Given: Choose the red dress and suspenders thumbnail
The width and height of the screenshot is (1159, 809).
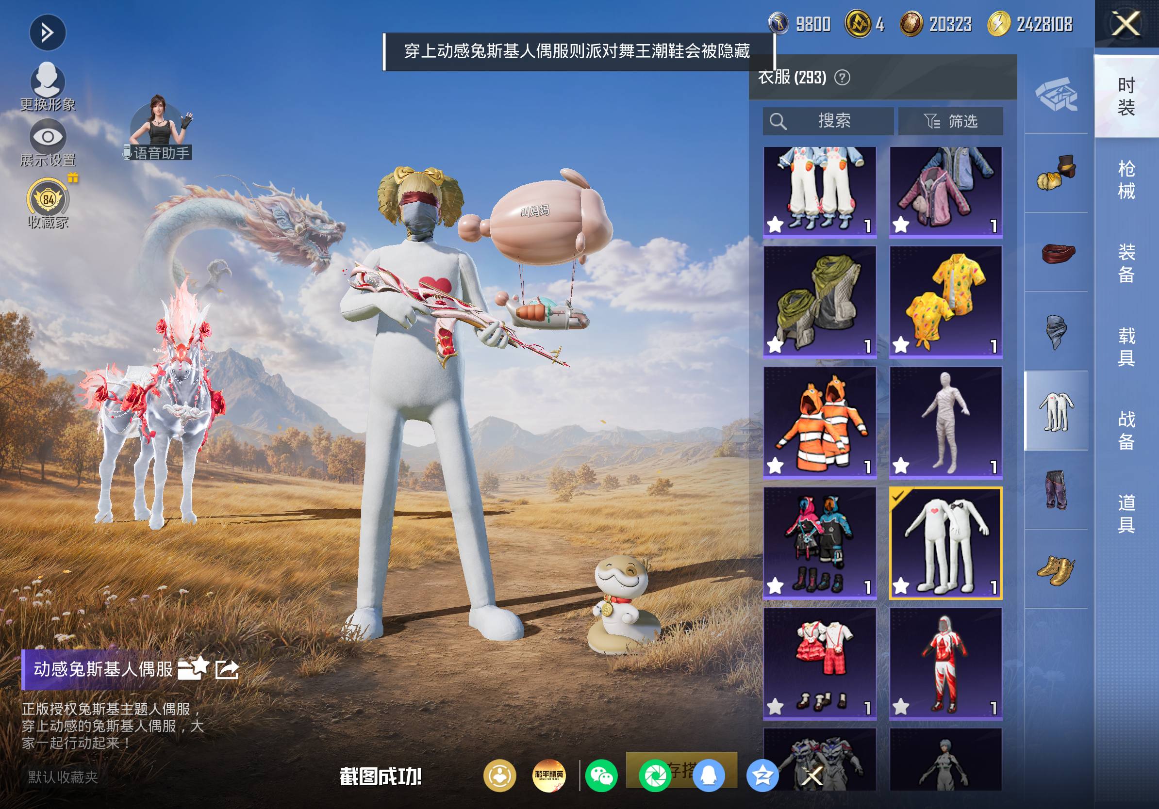Looking at the screenshot, I should click(820, 663).
